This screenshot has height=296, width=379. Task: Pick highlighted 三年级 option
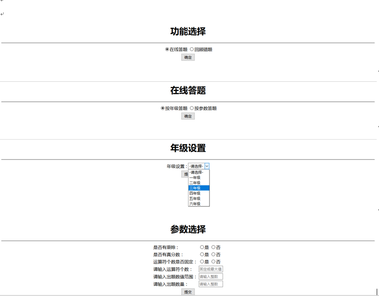tap(199, 188)
